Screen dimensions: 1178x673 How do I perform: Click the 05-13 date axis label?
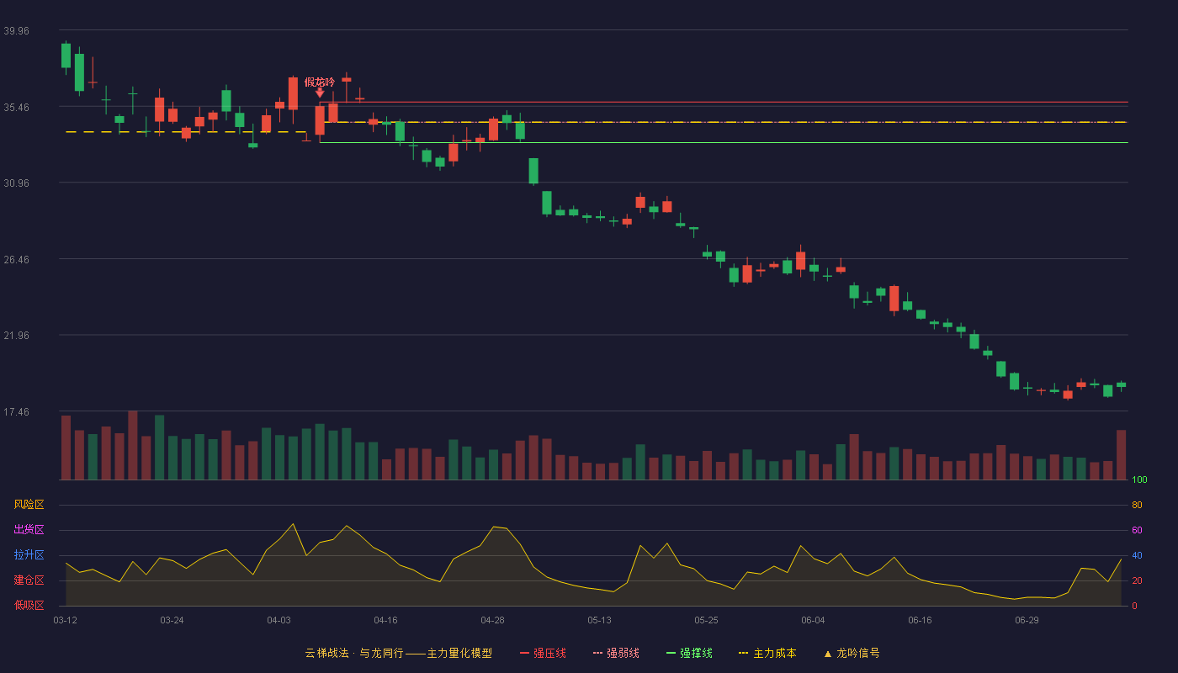point(600,620)
